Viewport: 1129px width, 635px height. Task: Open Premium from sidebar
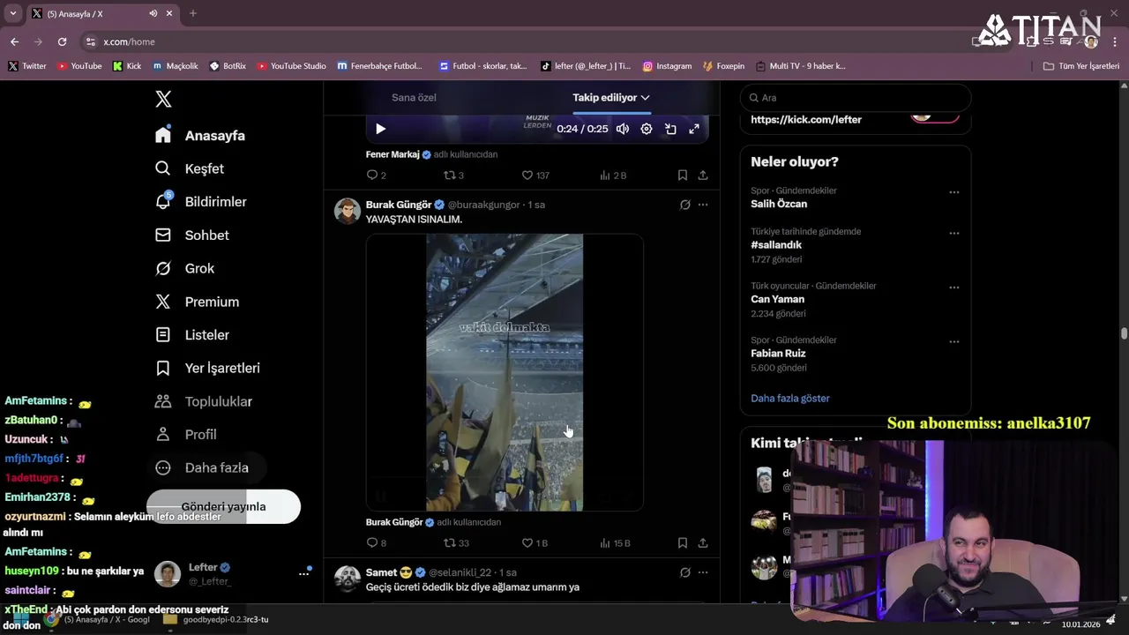pos(198,302)
